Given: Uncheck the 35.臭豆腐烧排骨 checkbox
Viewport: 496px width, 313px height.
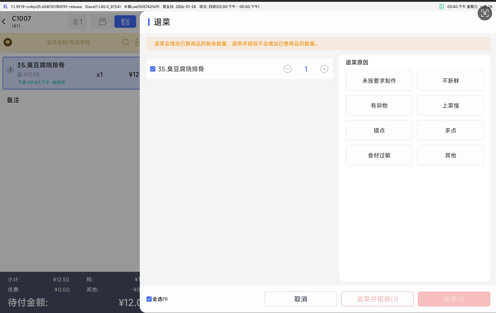Looking at the screenshot, I should pyautogui.click(x=153, y=69).
